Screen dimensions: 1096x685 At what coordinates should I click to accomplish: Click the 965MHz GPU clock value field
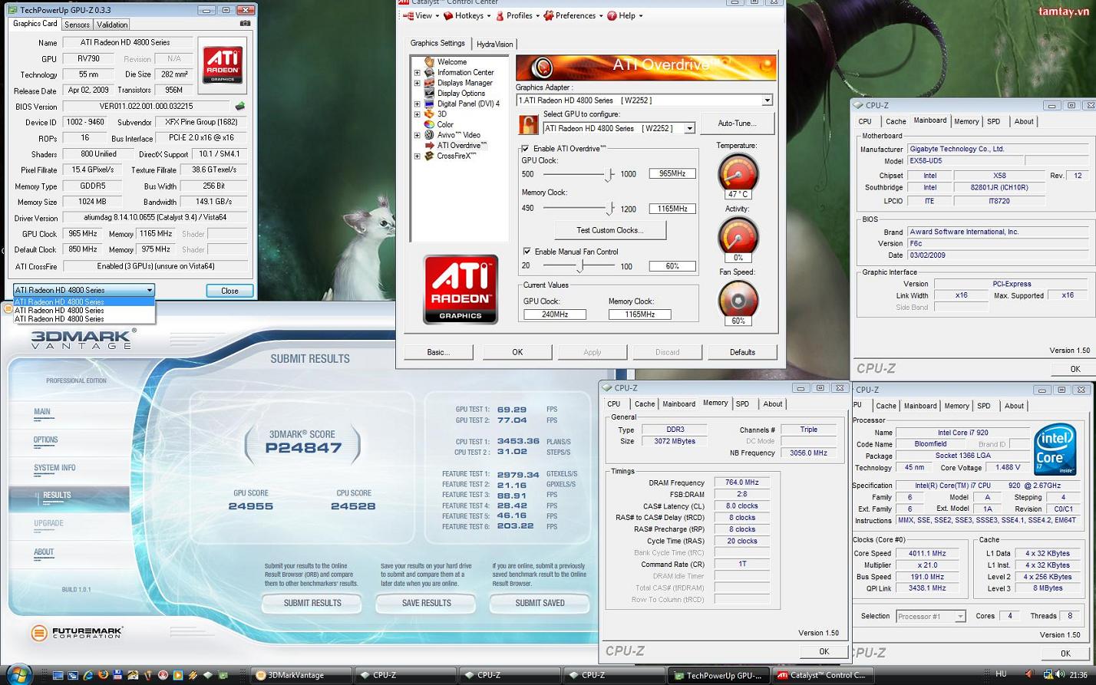(672, 173)
